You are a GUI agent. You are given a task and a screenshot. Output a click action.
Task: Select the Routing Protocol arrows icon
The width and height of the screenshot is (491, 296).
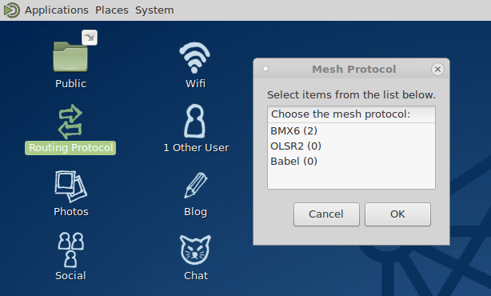tap(70, 122)
